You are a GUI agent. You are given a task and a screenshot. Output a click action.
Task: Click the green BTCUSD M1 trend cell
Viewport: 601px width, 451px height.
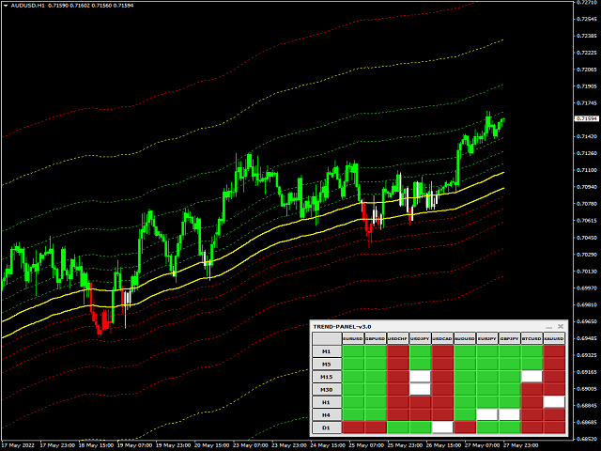coord(532,351)
